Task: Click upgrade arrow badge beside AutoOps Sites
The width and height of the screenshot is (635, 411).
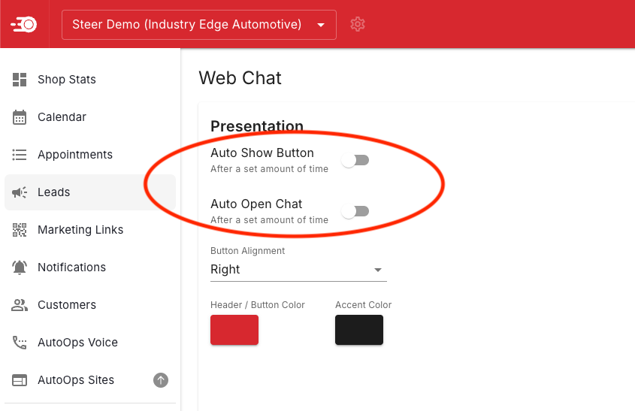Action: [x=161, y=380]
